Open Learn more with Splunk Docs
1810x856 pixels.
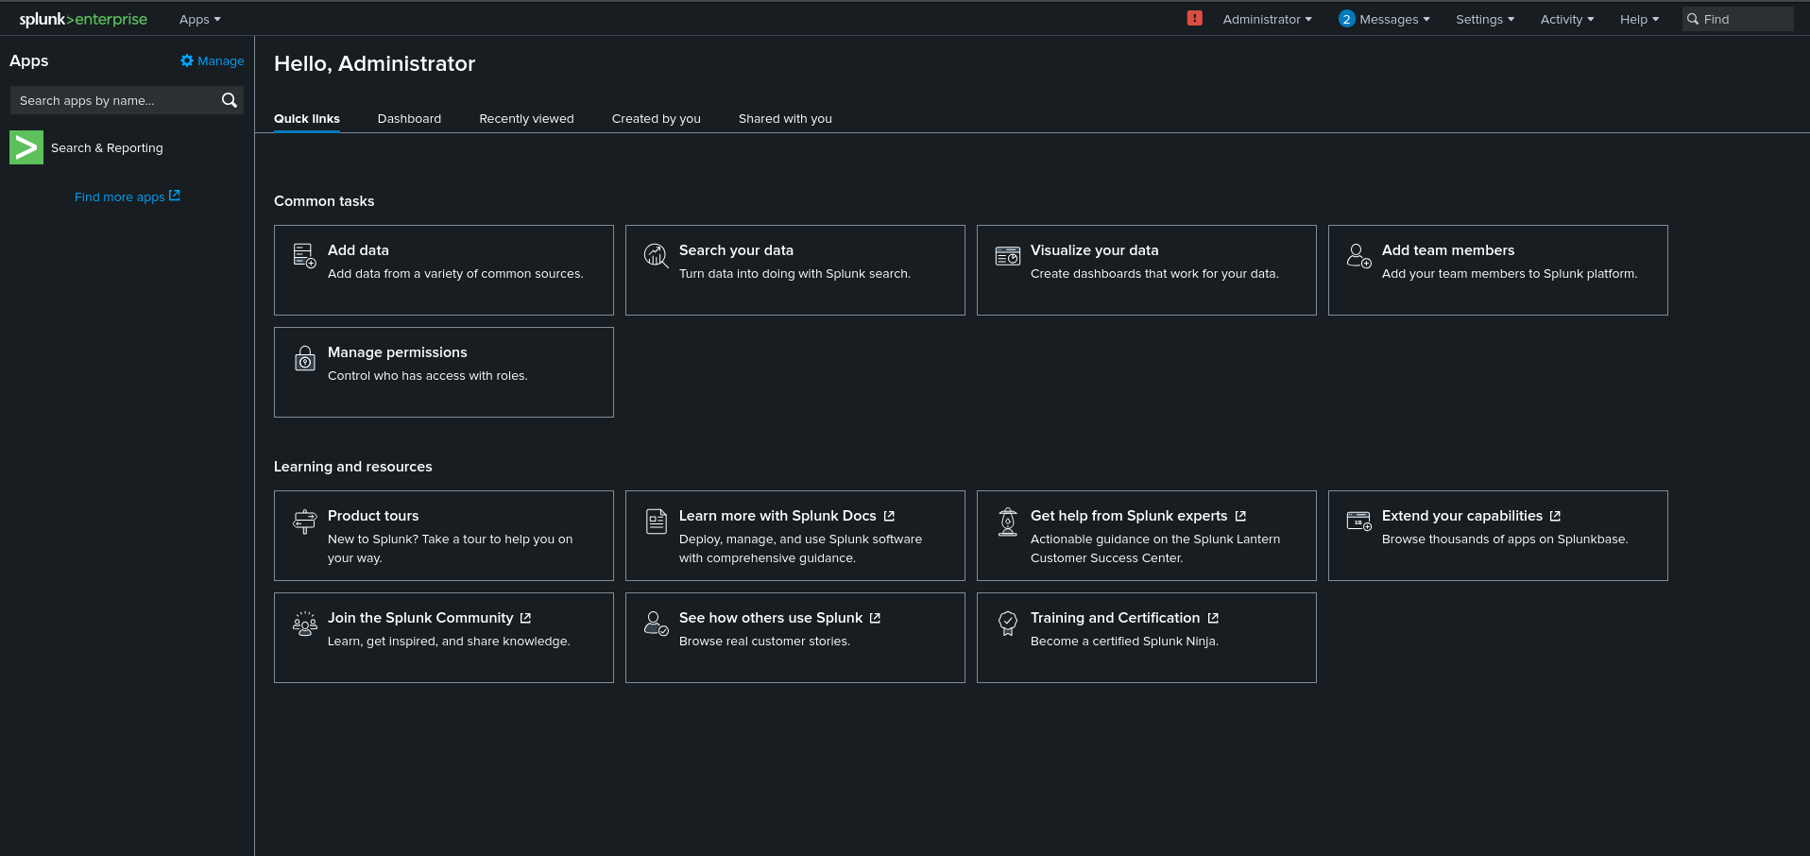click(795, 536)
